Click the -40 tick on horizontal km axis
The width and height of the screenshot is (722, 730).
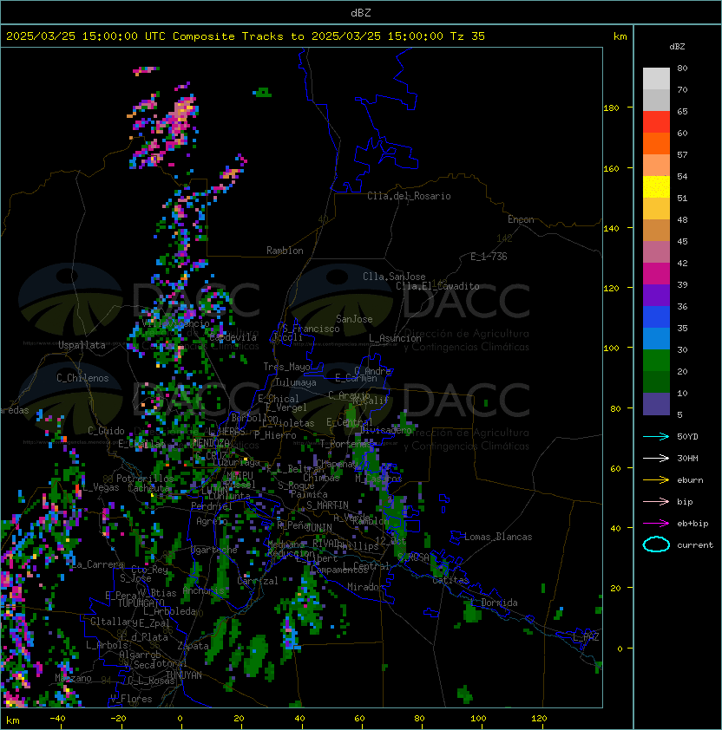(58, 719)
